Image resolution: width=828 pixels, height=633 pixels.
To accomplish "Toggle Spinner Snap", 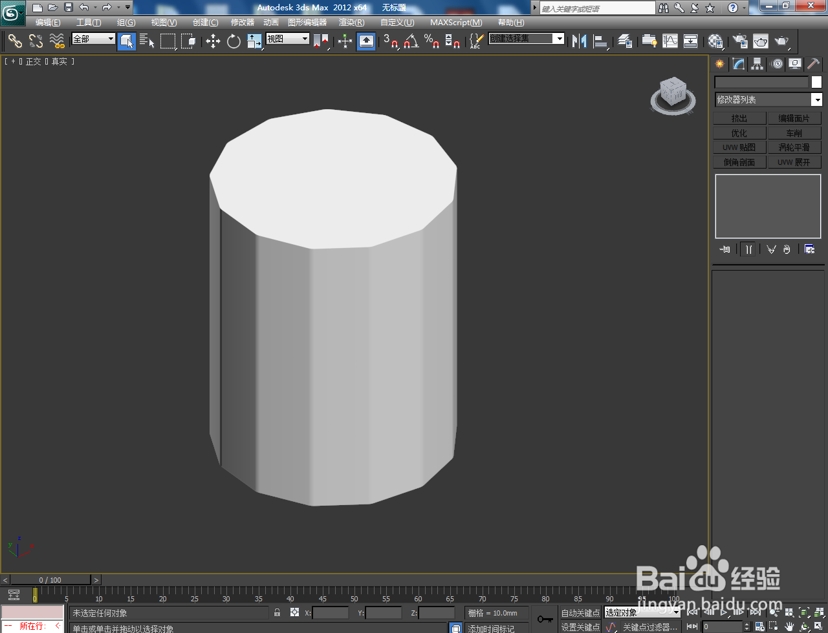I will tap(453, 41).
